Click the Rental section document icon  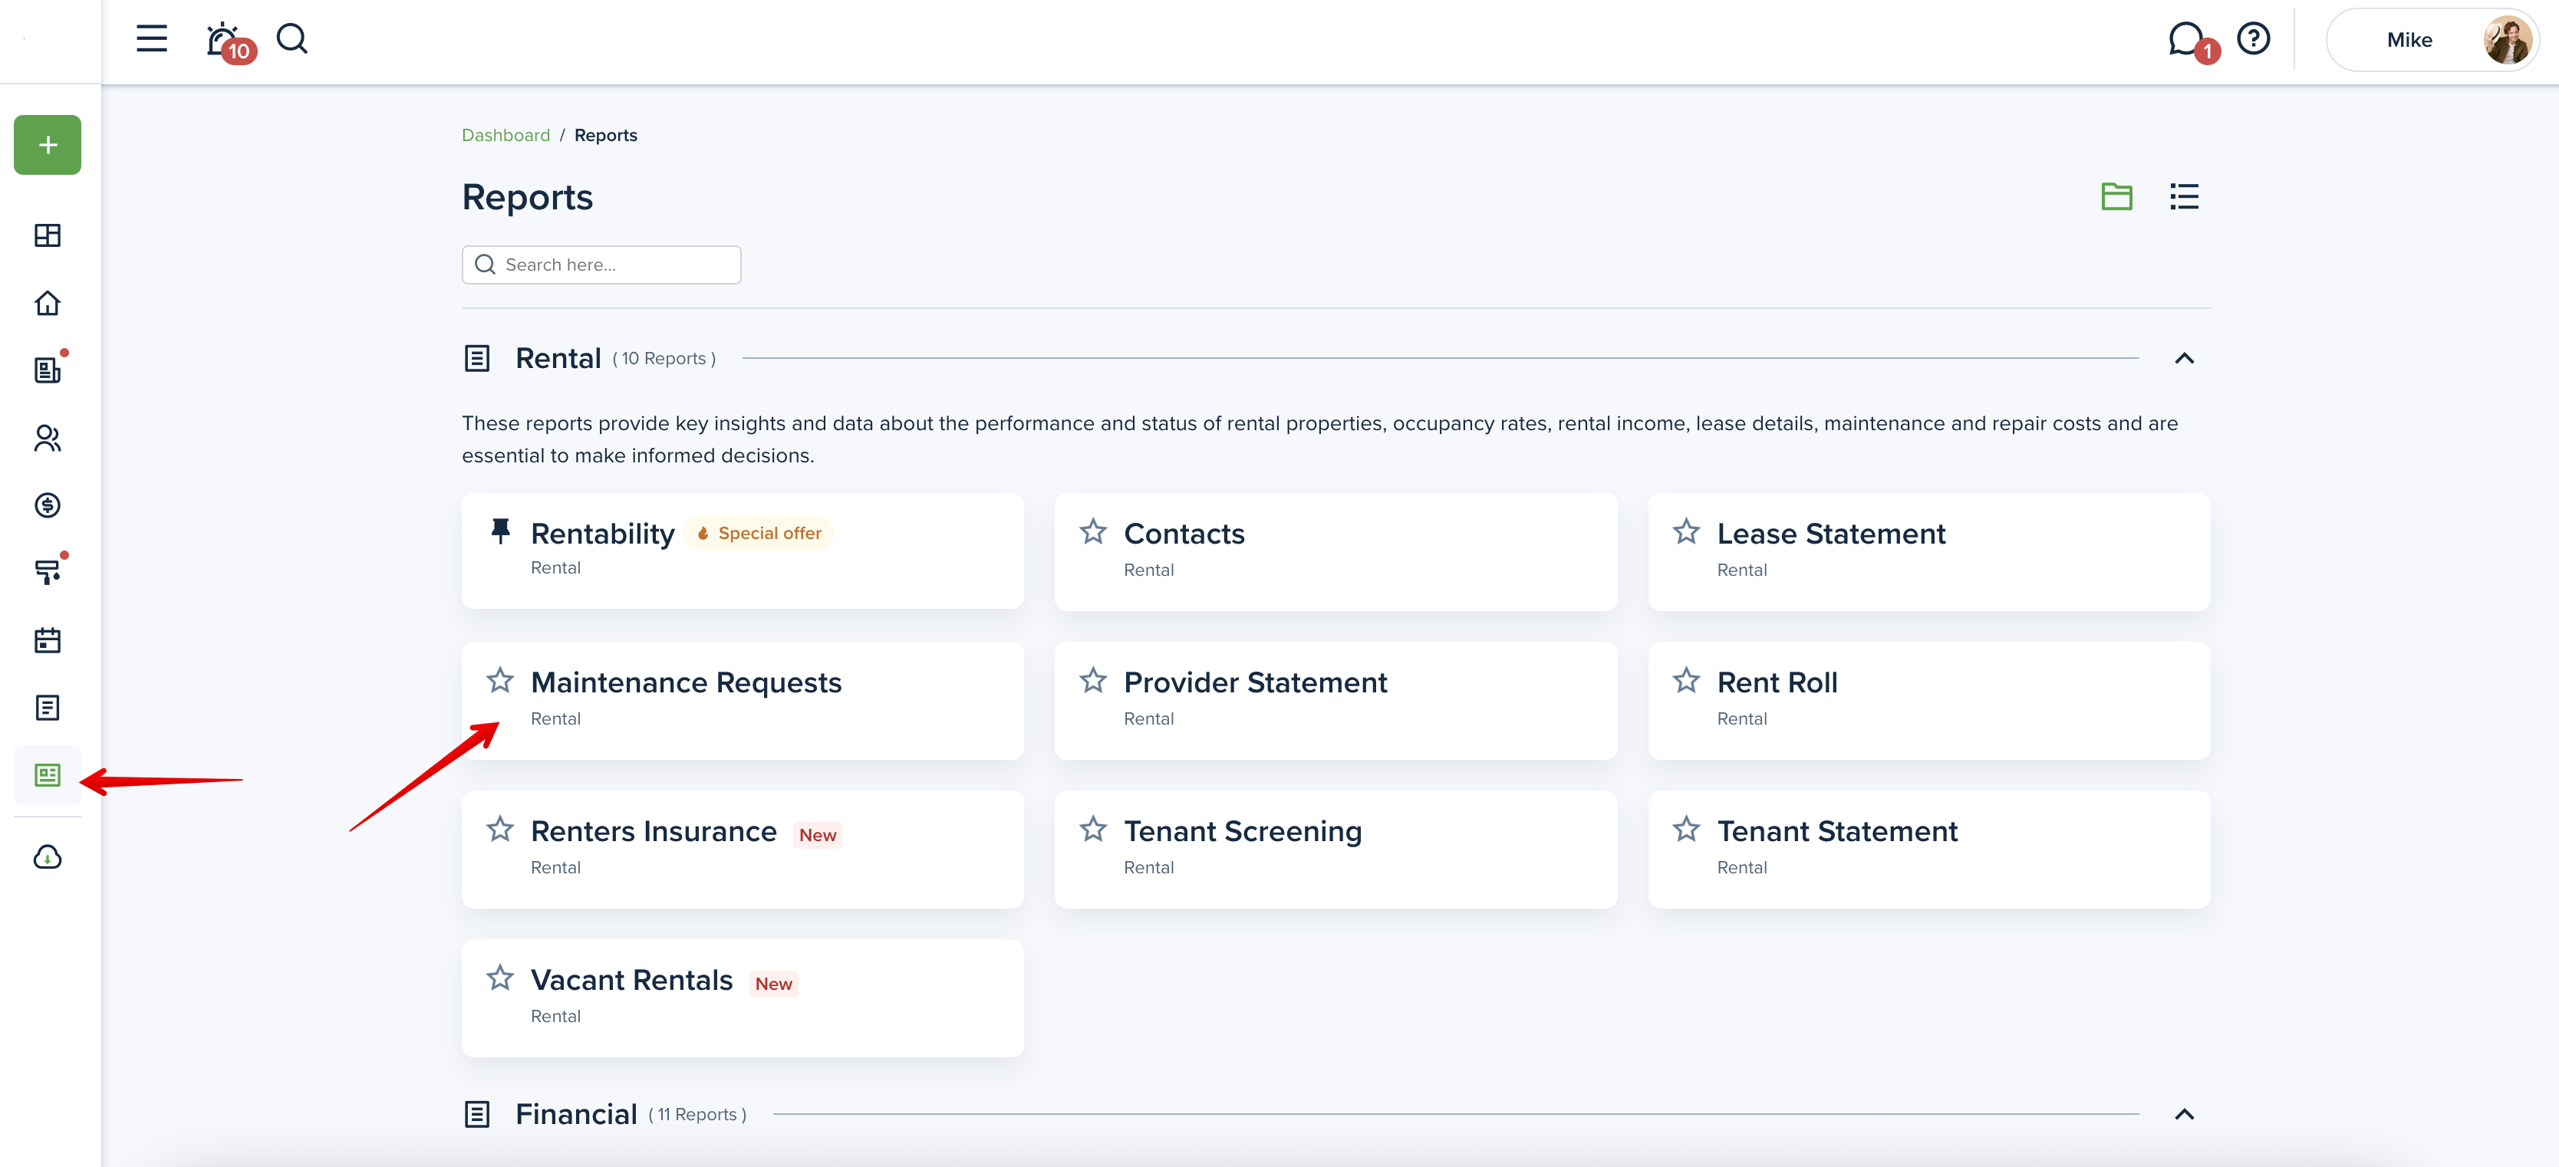pos(477,359)
